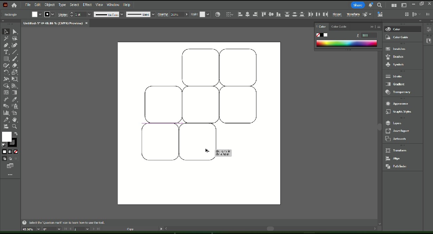
Task: Enable Draw Normal mode
Action: pyautogui.click(x=4, y=159)
